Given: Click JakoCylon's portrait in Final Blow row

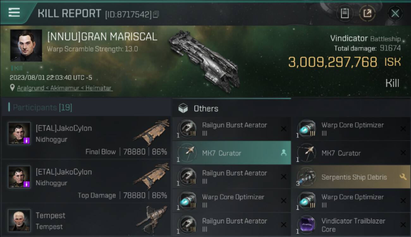Looking at the screenshot, I should point(19,133).
